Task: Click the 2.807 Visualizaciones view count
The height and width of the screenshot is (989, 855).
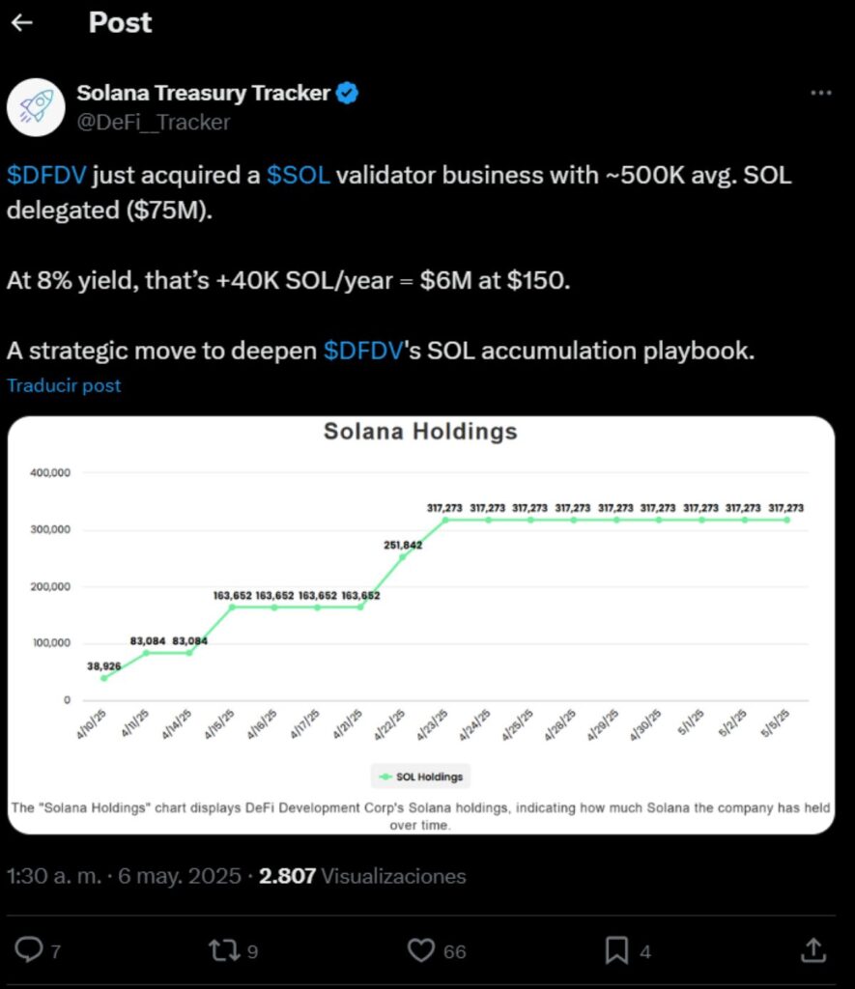Action: (x=362, y=875)
